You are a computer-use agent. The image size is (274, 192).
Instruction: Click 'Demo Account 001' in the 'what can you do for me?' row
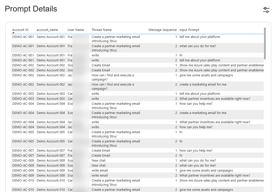pyautogui.click(x=51, y=46)
